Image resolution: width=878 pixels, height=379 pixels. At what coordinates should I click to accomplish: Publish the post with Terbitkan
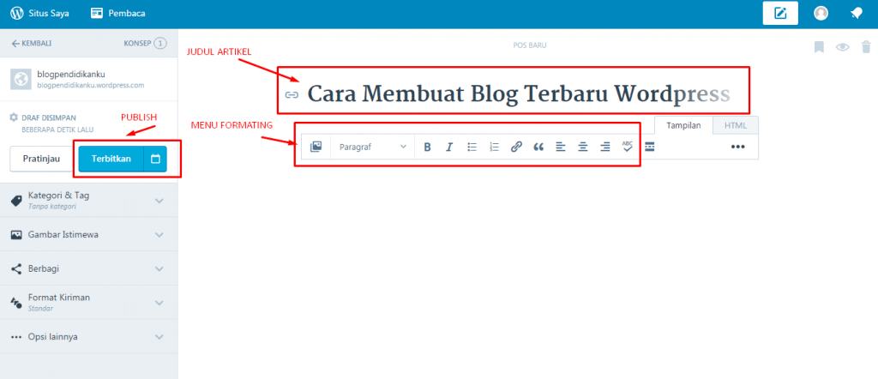tap(111, 159)
